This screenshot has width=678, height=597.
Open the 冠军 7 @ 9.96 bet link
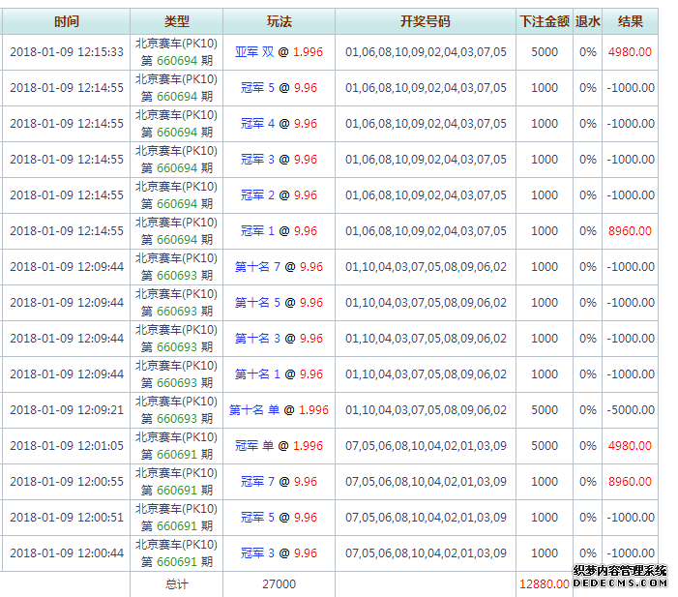[x=279, y=482]
